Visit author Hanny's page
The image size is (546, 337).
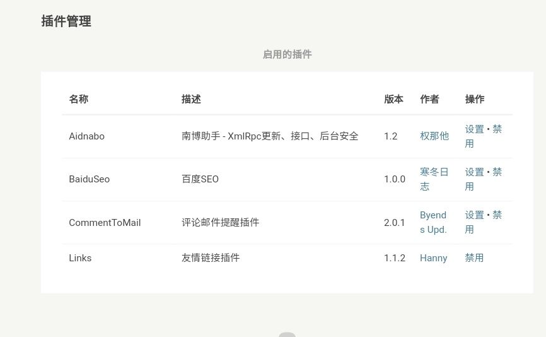tap(433, 257)
